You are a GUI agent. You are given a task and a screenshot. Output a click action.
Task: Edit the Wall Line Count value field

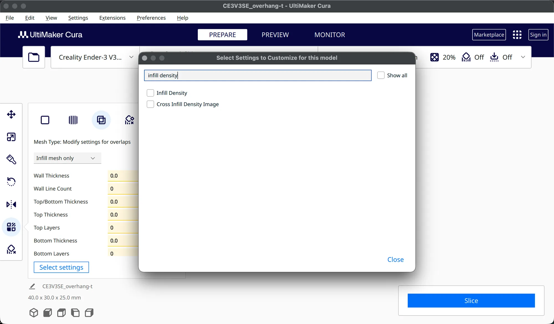[123, 189]
